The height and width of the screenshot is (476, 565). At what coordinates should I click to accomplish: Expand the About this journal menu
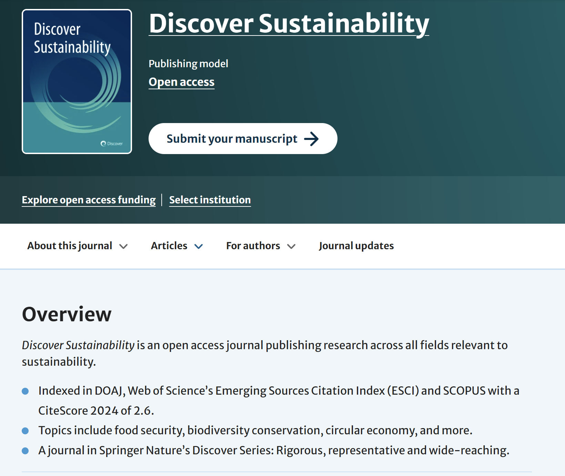pos(78,246)
